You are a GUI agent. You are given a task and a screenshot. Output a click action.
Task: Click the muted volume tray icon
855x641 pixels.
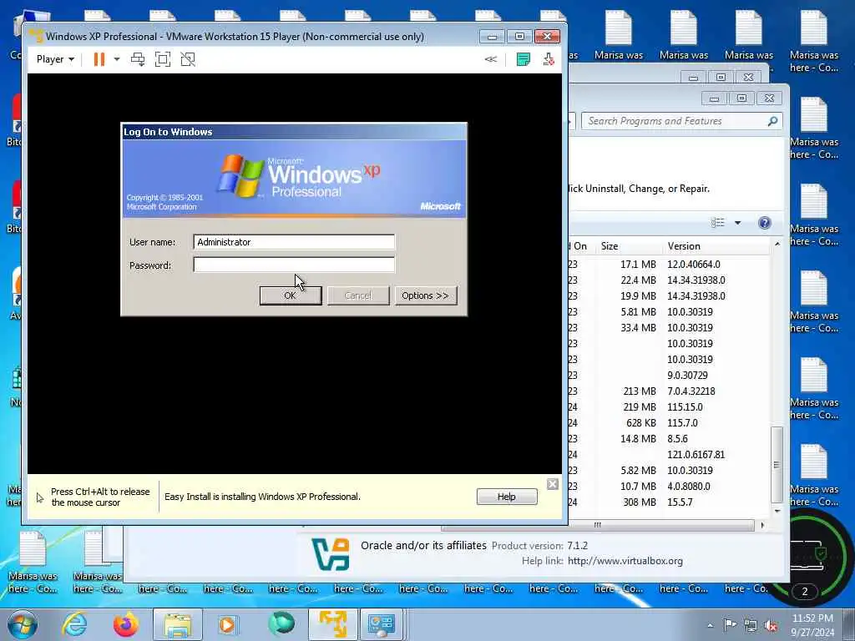[x=771, y=625]
